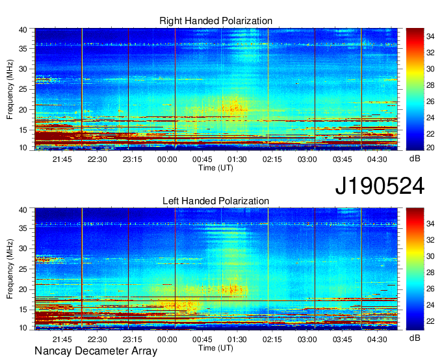Click the 40 frequency tick of top plot
442x359 pixels.
(23, 30)
